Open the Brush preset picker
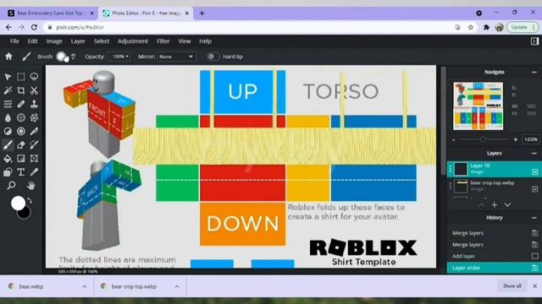 pos(62,57)
